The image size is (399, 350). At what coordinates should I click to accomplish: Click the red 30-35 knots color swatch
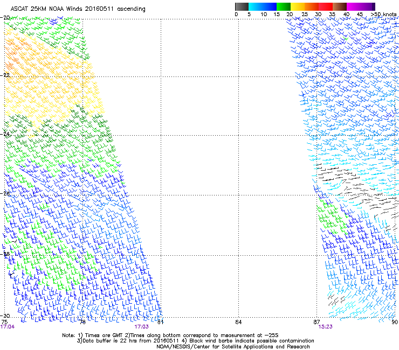pyautogui.click(x=326, y=6)
